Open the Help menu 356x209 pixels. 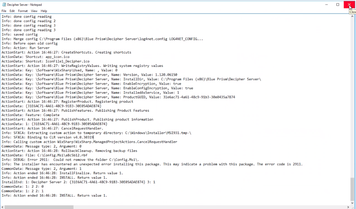click(x=44, y=11)
